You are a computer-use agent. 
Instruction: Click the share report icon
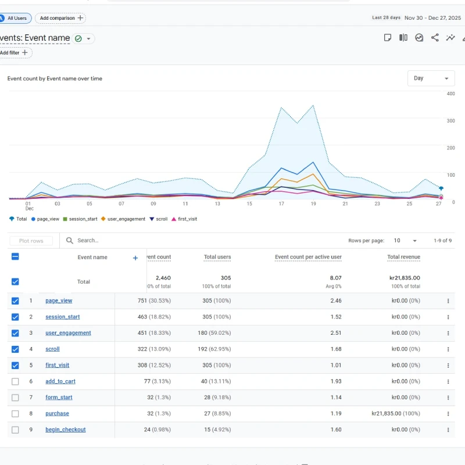(x=435, y=38)
